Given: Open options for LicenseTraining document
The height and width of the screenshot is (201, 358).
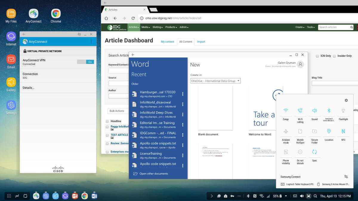Looking at the screenshot, I should coord(183,155).
